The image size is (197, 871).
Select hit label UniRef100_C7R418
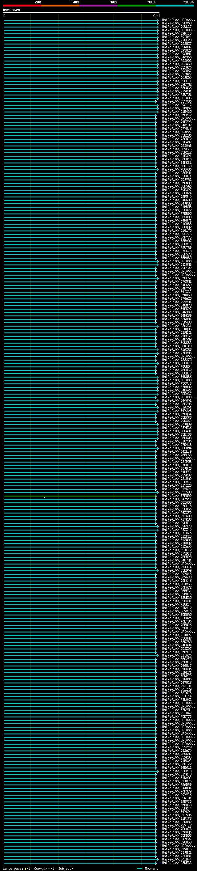(x=176, y=445)
